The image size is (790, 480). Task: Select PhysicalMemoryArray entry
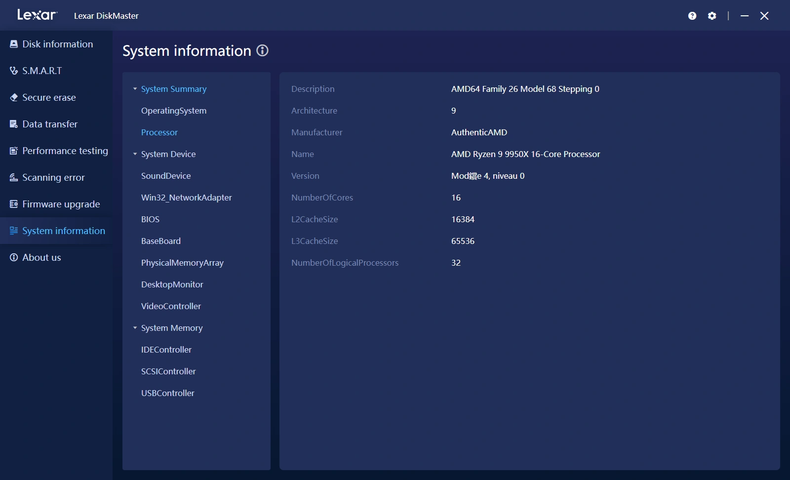182,263
